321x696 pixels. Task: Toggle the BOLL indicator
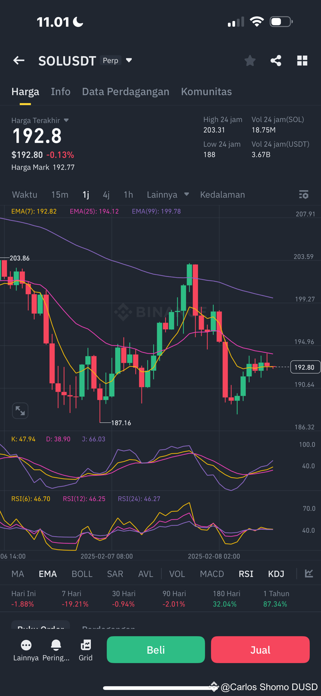click(82, 574)
